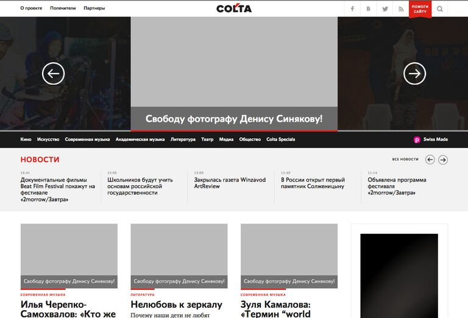The width and height of the screenshot is (468, 318).
Task: Open the Facebook page icon
Action: (352, 9)
